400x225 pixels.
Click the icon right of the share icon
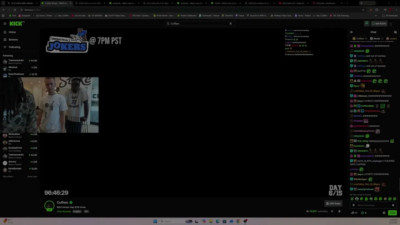point(339,211)
